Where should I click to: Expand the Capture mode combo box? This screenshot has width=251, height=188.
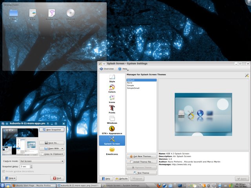tap(42, 161)
